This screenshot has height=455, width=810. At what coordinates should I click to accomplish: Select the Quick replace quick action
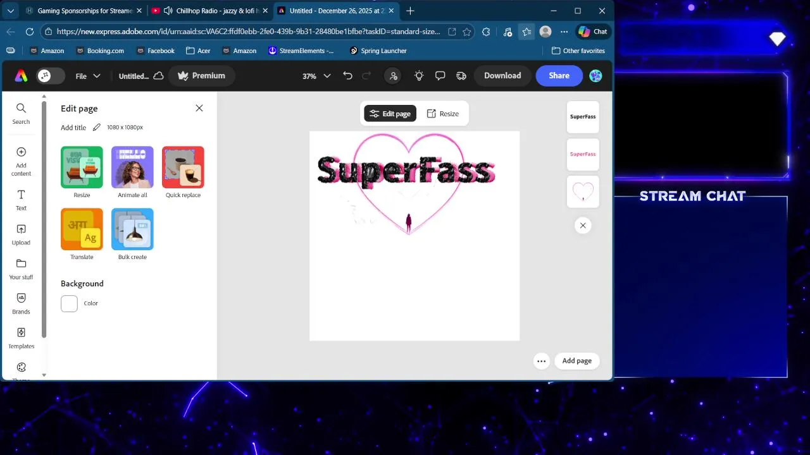pos(183,167)
